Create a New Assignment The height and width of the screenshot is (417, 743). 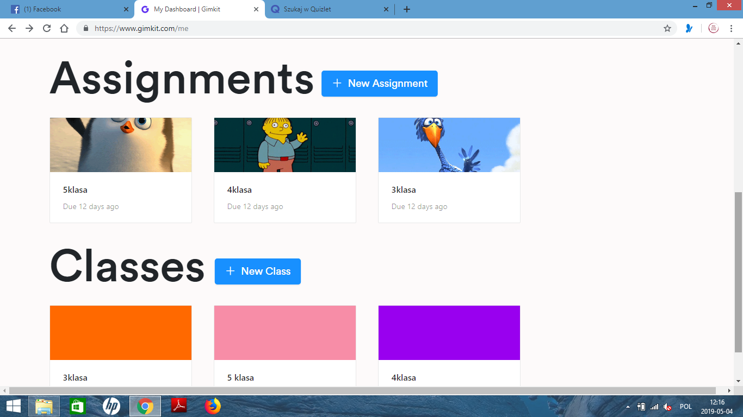click(x=380, y=83)
